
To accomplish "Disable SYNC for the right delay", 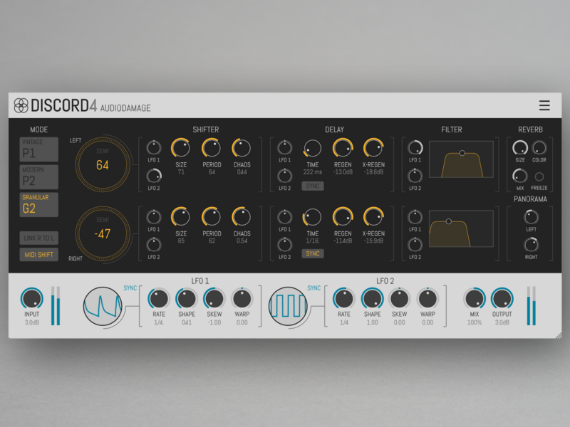I will (x=313, y=253).
